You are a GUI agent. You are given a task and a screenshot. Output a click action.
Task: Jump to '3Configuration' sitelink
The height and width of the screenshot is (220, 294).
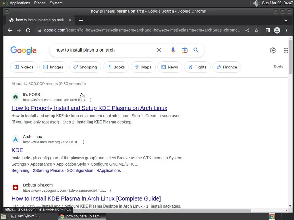pyautogui.click(x=80, y=170)
